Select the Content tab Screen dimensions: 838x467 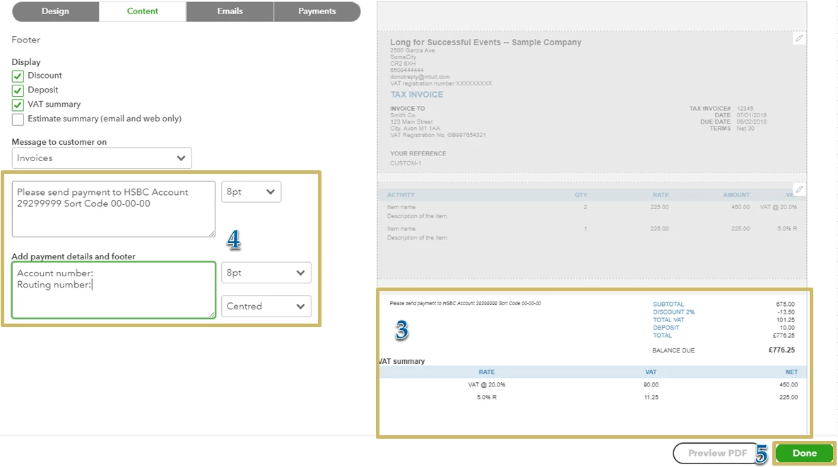point(143,11)
